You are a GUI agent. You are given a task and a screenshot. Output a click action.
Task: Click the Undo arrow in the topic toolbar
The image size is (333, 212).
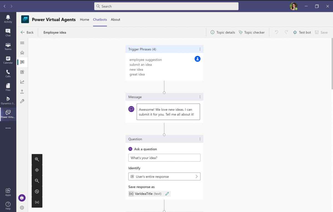[x=276, y=32]
